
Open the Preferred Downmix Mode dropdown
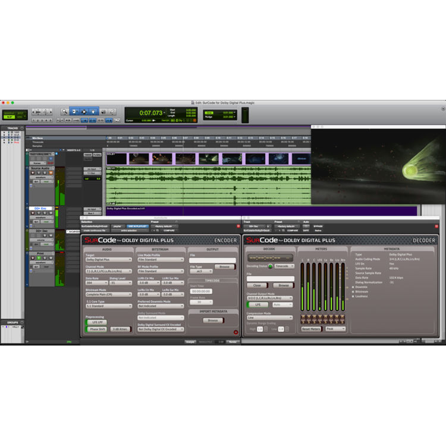pos(161,306)
